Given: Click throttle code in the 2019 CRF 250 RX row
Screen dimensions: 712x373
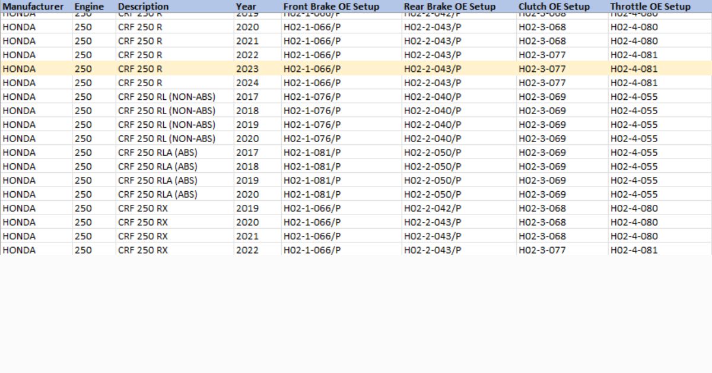Looking at the screenshot, I should pos(634,208).
